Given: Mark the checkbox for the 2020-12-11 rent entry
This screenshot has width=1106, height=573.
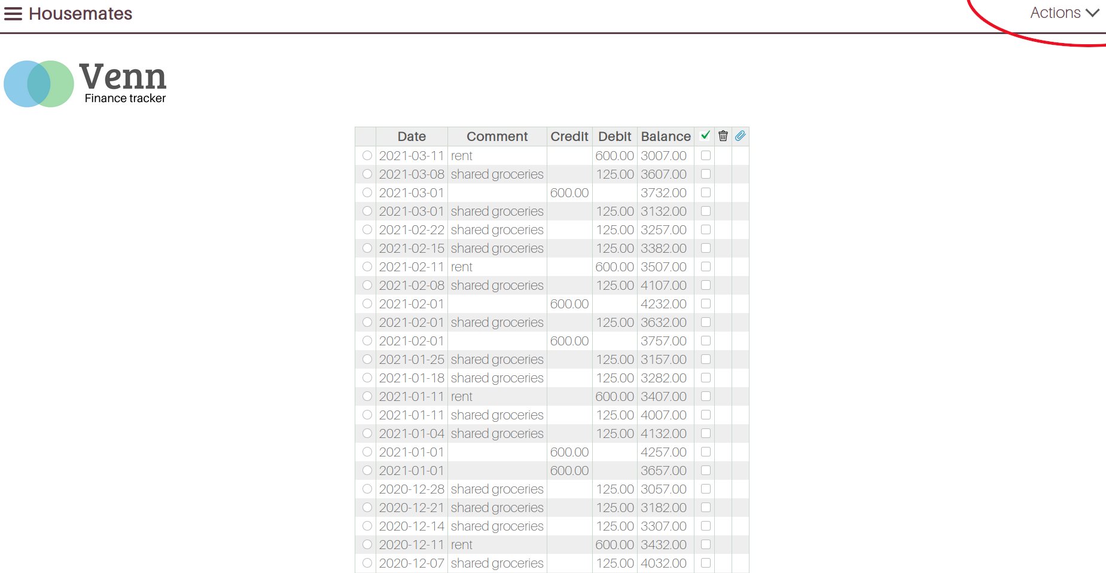Looking at the screenshot, I should click(706, 544).
